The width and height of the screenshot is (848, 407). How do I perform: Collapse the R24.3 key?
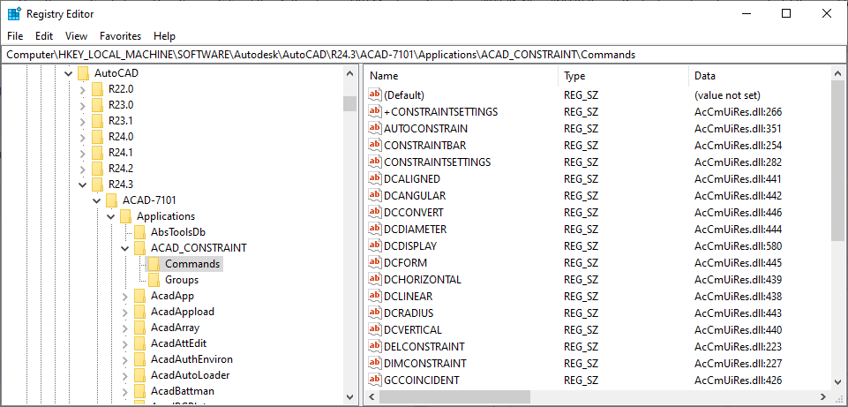pos(82,185)
